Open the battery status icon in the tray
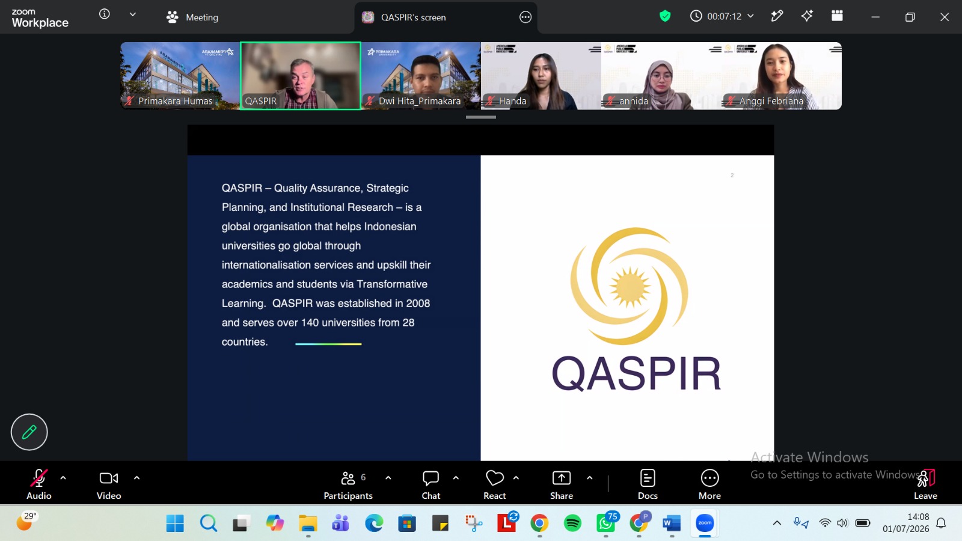The image size is (962, 541). tap(863, 523)
